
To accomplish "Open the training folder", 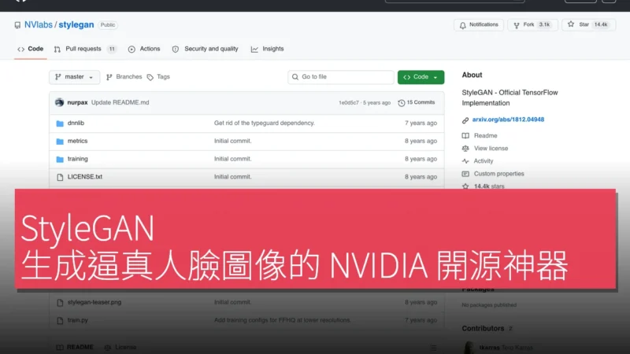I will click(77, 159).
